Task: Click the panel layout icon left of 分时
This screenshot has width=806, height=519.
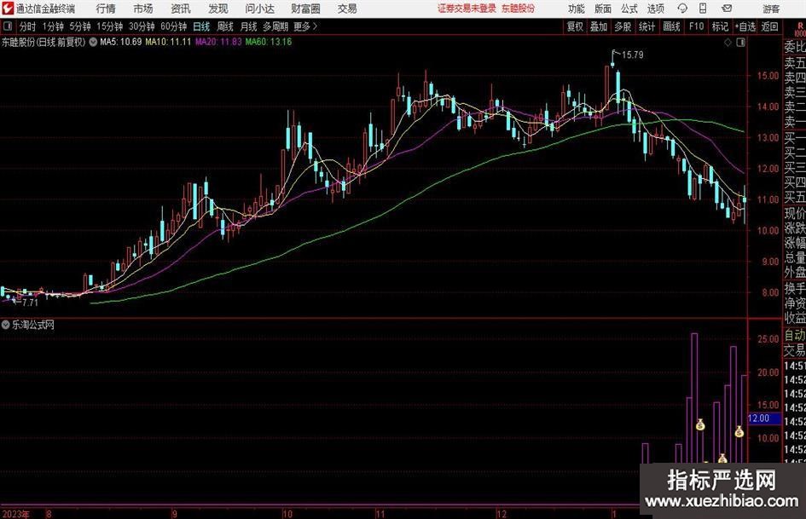Action: tap(8, 26)
